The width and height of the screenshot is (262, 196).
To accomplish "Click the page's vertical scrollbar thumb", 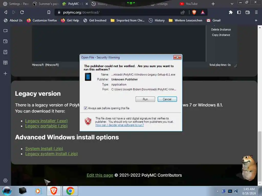I will [260, 156].
